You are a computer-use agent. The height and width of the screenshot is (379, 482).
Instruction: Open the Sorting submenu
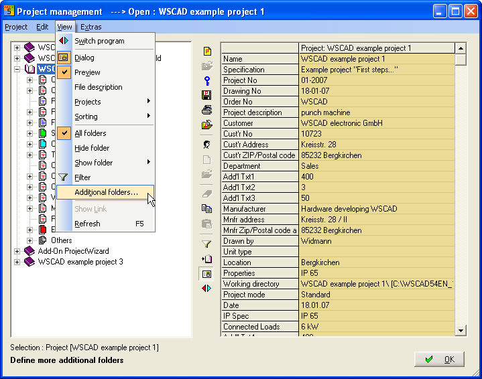(x=105, y=117)
